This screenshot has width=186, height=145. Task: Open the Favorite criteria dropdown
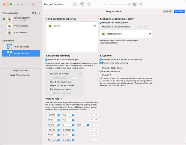(53, 115)
